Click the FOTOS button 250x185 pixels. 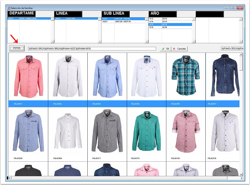click(x=17, y=48)
